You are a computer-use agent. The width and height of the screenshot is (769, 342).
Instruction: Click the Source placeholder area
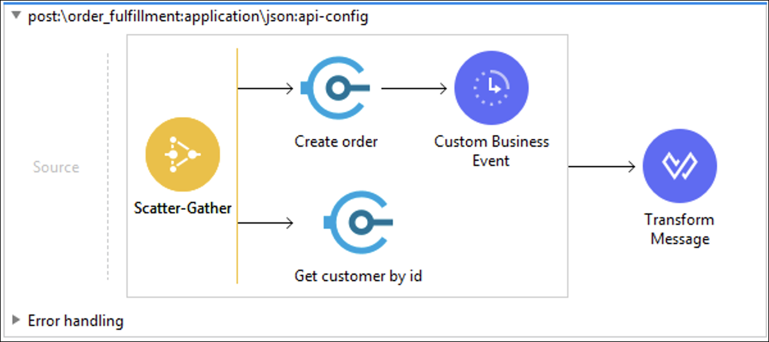[x=56, y=167]
